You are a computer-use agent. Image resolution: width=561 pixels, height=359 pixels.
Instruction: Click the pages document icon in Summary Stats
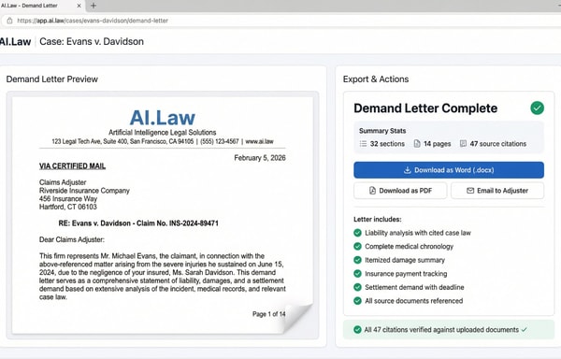click(417, 144)
